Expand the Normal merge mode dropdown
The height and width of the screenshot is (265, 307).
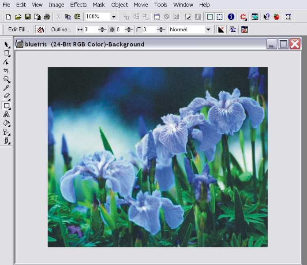(x=208, y=30)
